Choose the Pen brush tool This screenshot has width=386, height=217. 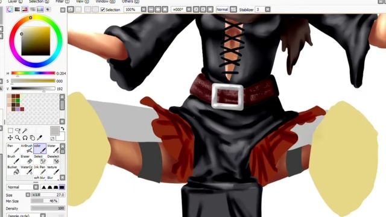point(13,149)
